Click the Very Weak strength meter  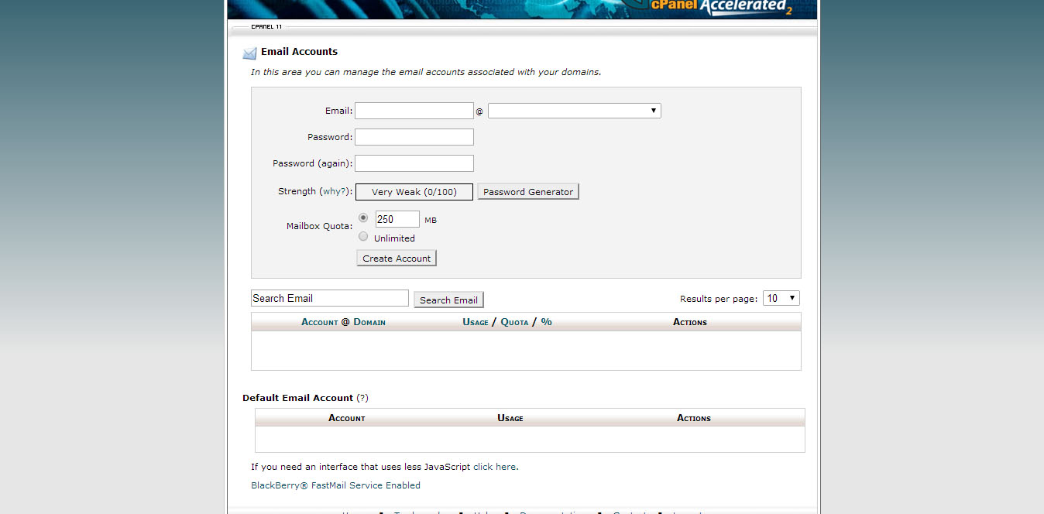414,191
